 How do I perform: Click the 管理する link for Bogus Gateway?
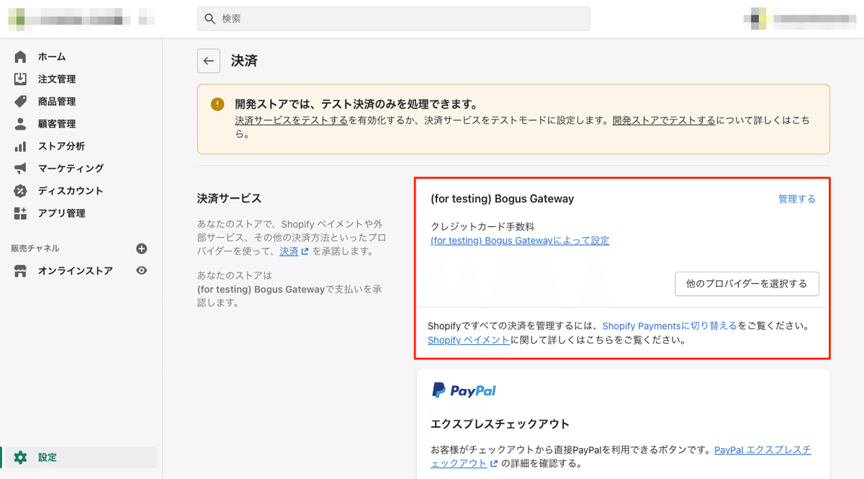pyautogui.click(x=797, y=199)
